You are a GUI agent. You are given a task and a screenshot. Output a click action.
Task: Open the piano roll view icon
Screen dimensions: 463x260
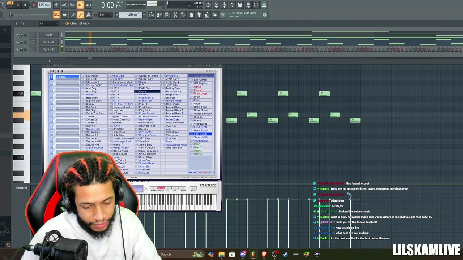coord(159,15)
